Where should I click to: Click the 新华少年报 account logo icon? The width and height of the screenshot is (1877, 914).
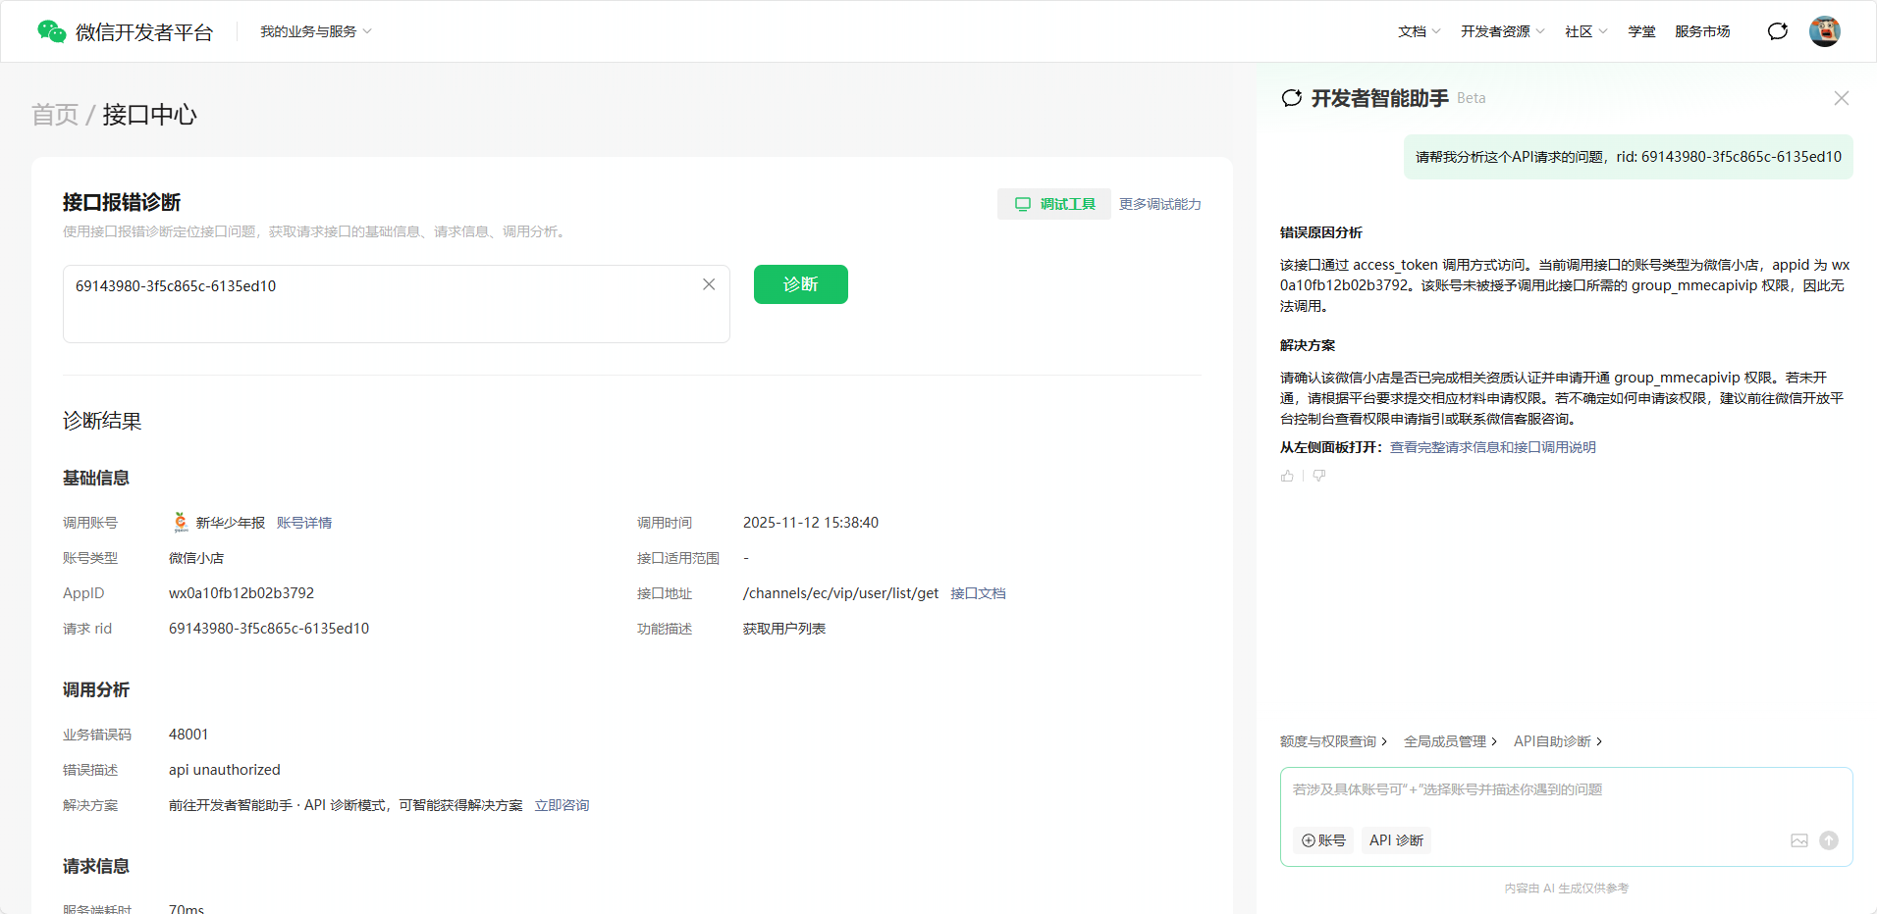pos(181,523)
